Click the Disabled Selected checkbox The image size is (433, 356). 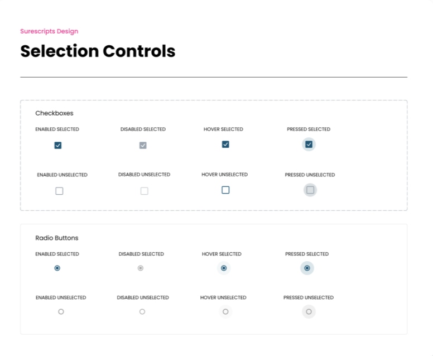coord(143,146)
